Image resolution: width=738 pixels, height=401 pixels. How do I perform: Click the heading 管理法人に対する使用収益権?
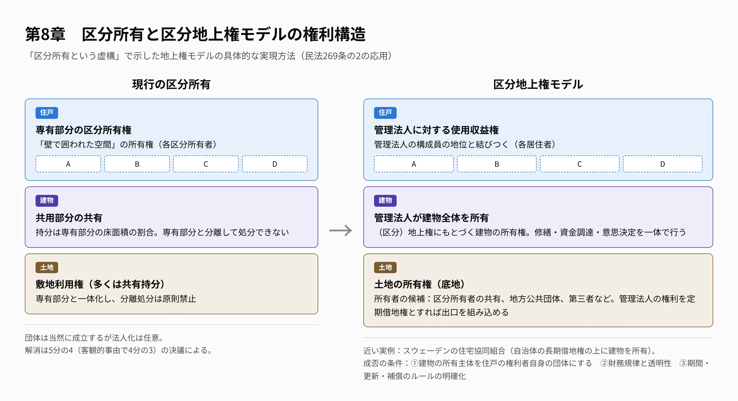coord(436,130)
